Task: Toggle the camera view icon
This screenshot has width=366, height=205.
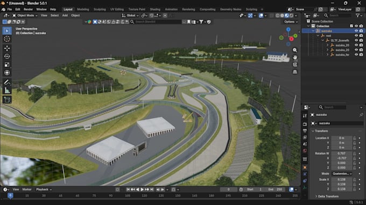Action: (295, 64)
